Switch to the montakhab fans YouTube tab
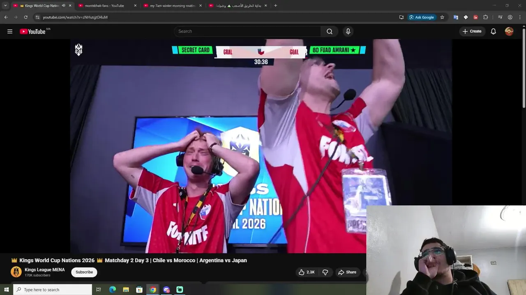The image size is (526, 295). click(104, 6)
